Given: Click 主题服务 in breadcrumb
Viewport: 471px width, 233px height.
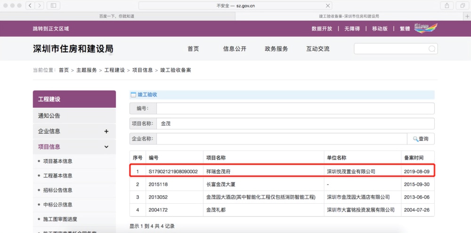Looking at the screenshot, I should tap(87, 70).
